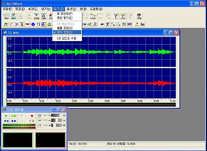Click the up-down arrows effect icon
The height and width of the screenshot is (151, 207).
tap(39, 24)
